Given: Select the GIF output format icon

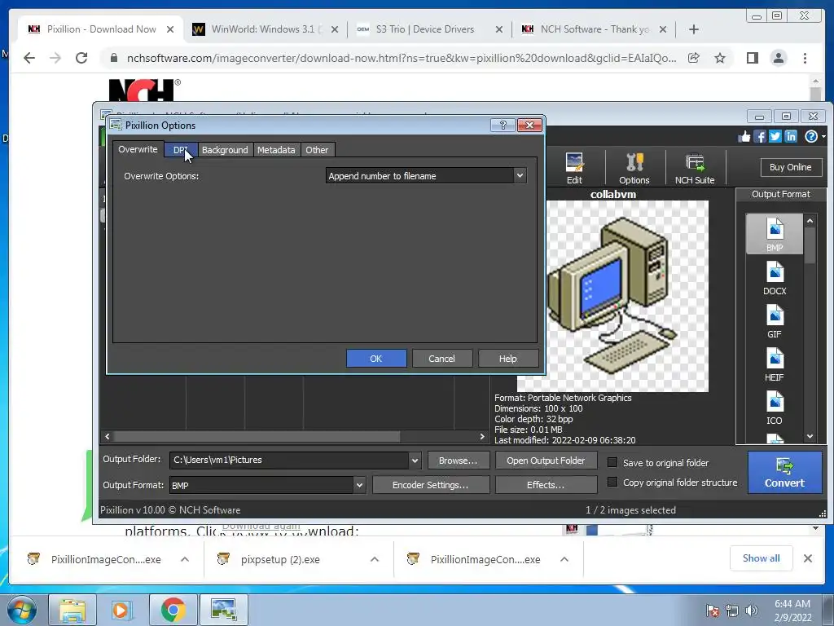Looking at the screenshot, I should tap(775, 321).
